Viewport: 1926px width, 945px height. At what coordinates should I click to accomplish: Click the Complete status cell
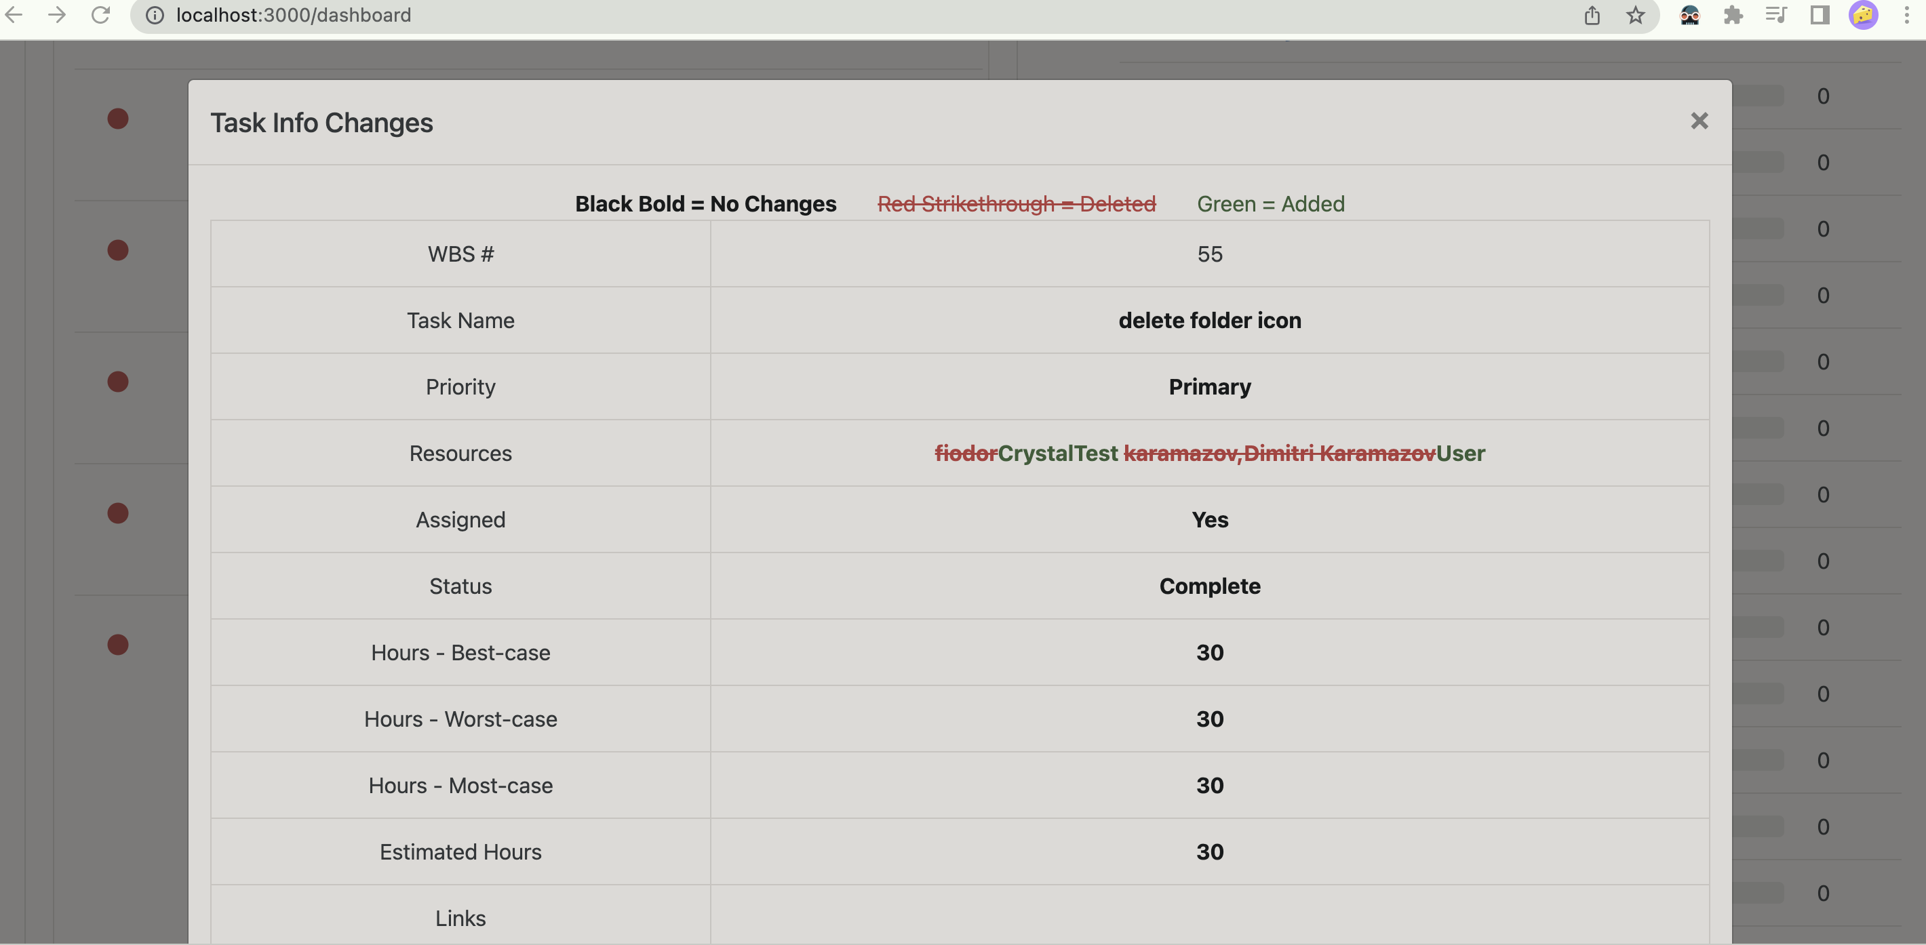(1210, 586)
